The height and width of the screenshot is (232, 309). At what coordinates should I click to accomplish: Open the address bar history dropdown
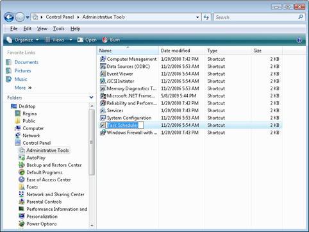coord(197,17)
